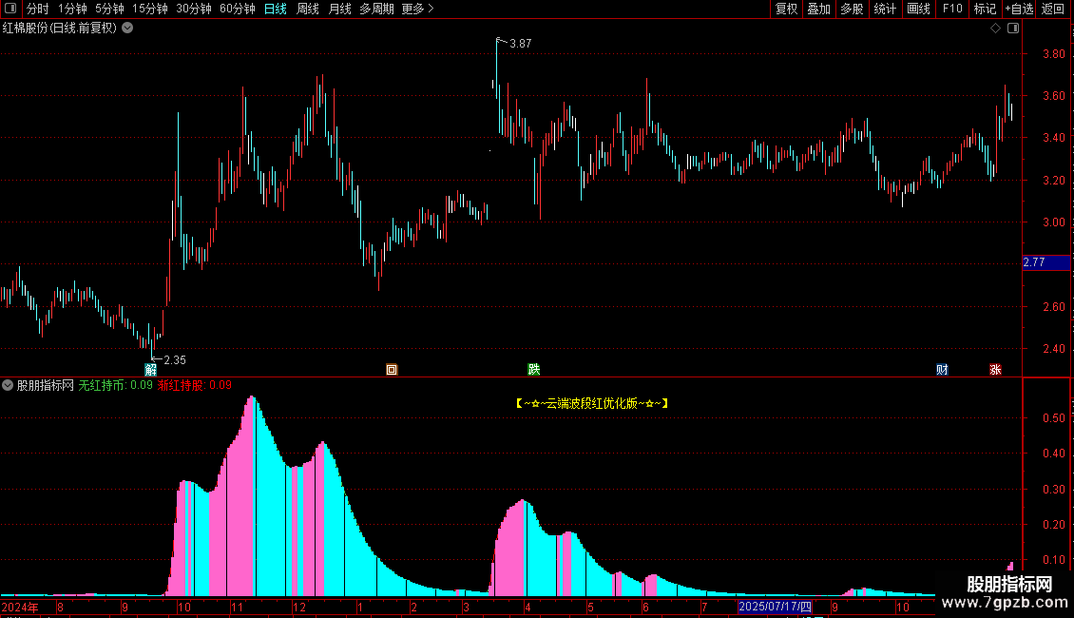
Task: Toggle the sidebar panel icon at top-left
Action: (x=10, y=9)
